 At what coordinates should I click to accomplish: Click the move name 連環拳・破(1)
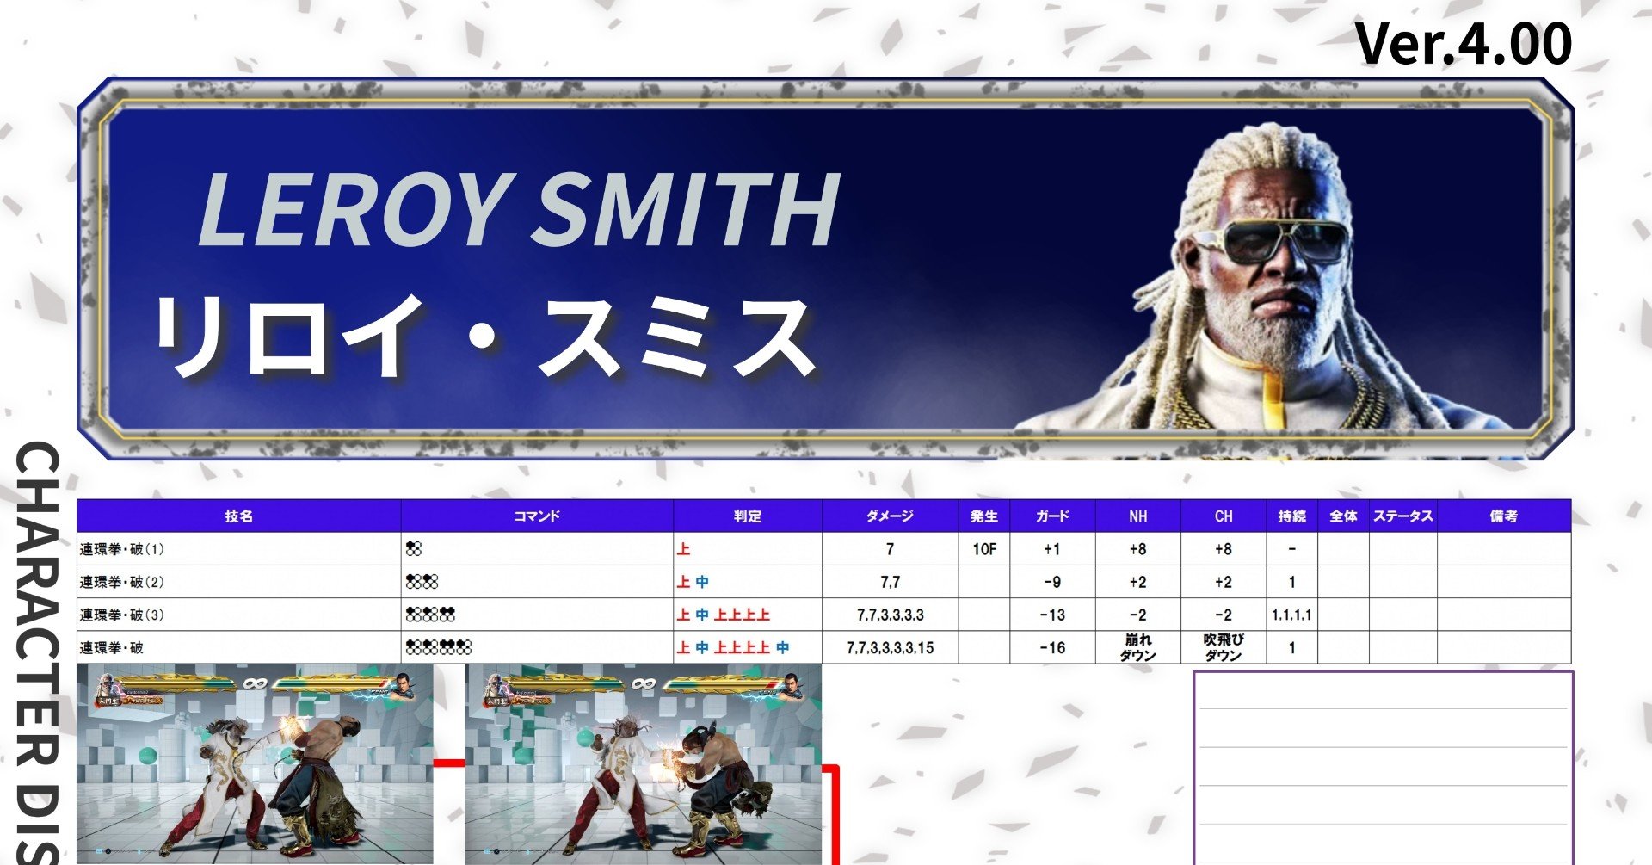[x=122, y=549]
